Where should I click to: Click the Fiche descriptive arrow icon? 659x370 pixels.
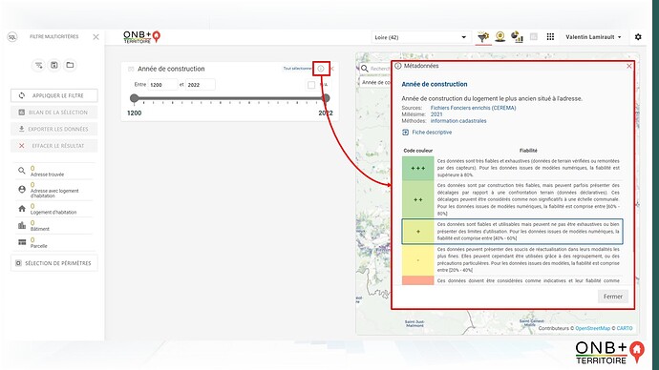[x=405, y=133]
